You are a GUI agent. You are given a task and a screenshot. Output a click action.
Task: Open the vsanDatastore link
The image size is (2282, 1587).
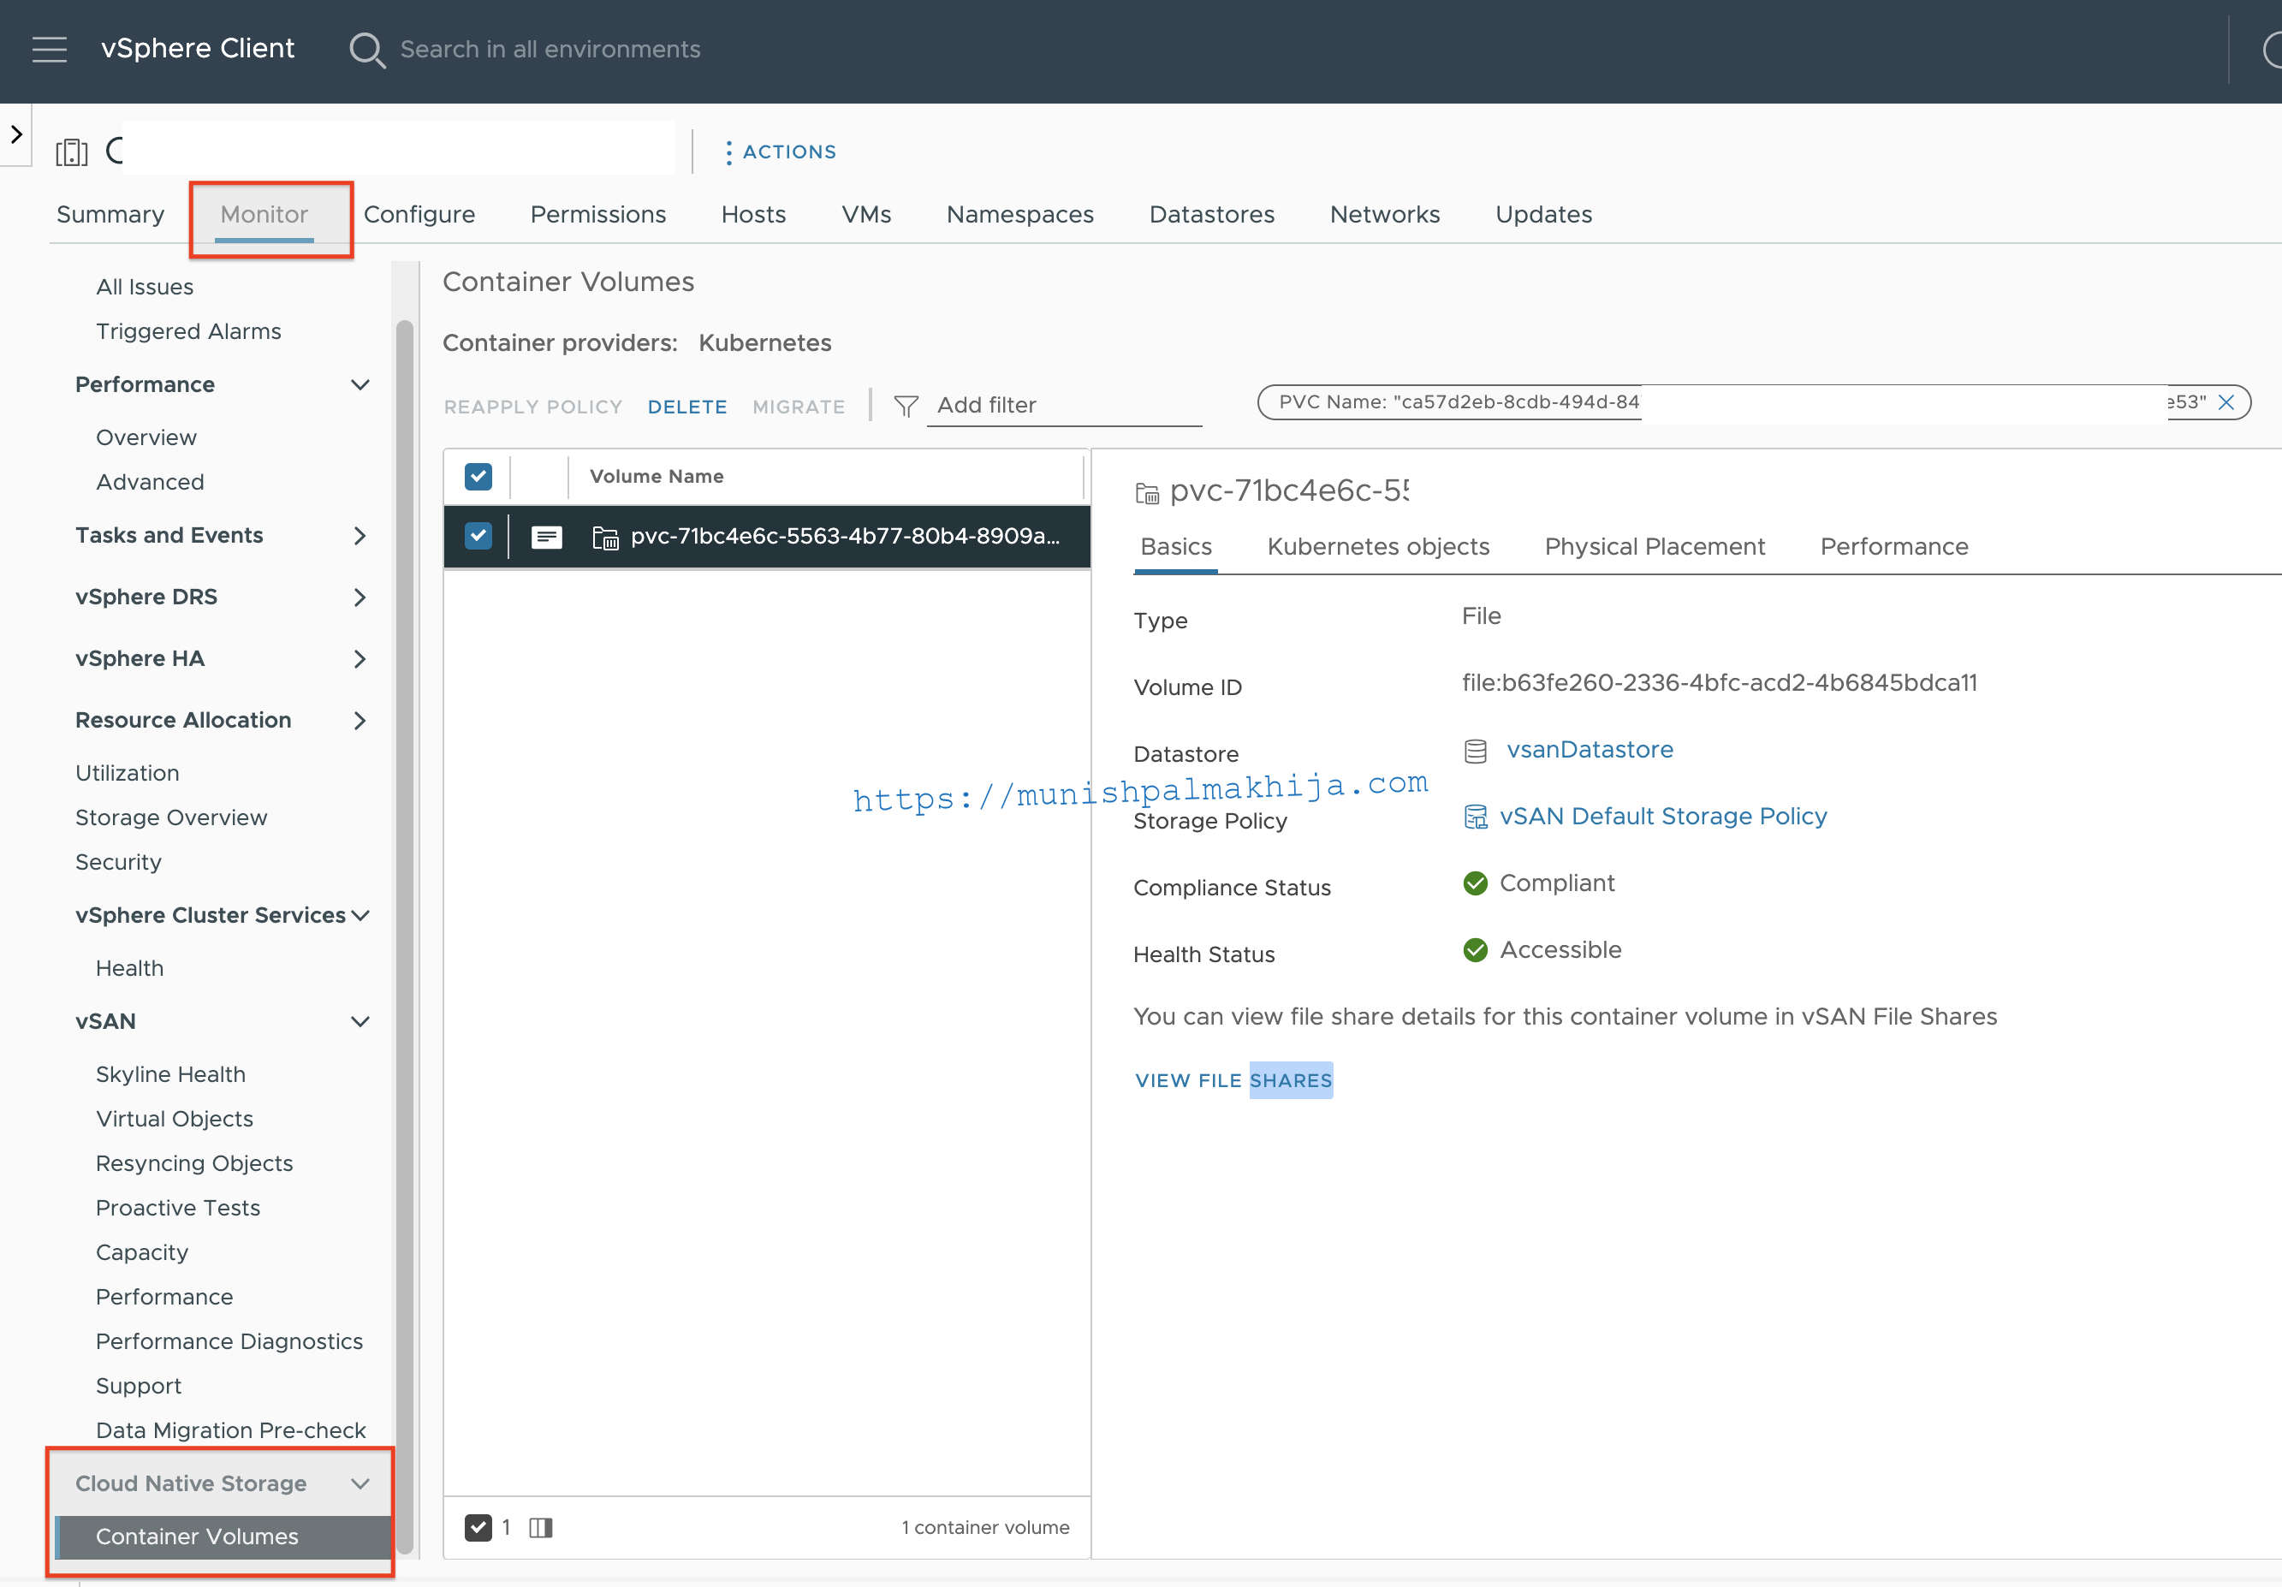coord(1590,750)
